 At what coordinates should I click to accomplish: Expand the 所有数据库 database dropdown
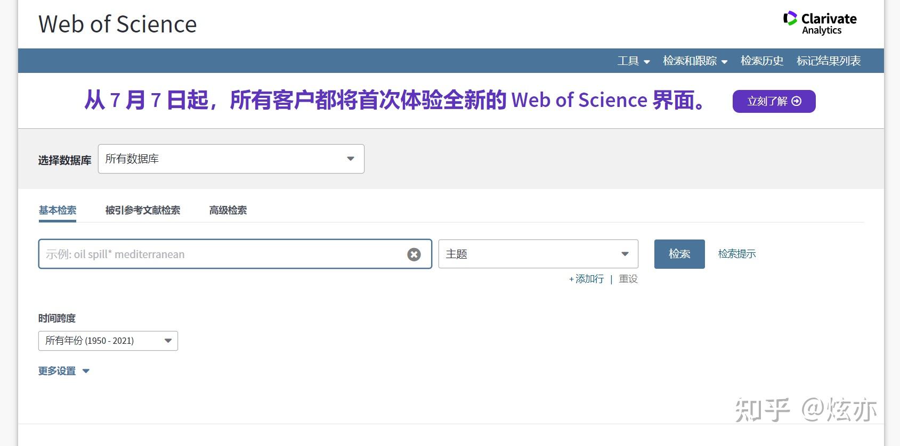(231, 159)
